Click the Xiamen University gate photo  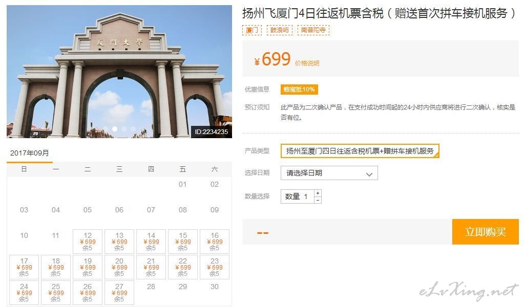click(119, 72)
